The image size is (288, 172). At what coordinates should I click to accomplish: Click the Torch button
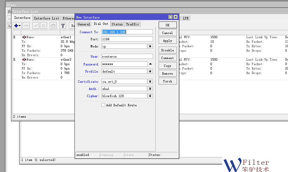pyautogui.click(x=167, y=81)
